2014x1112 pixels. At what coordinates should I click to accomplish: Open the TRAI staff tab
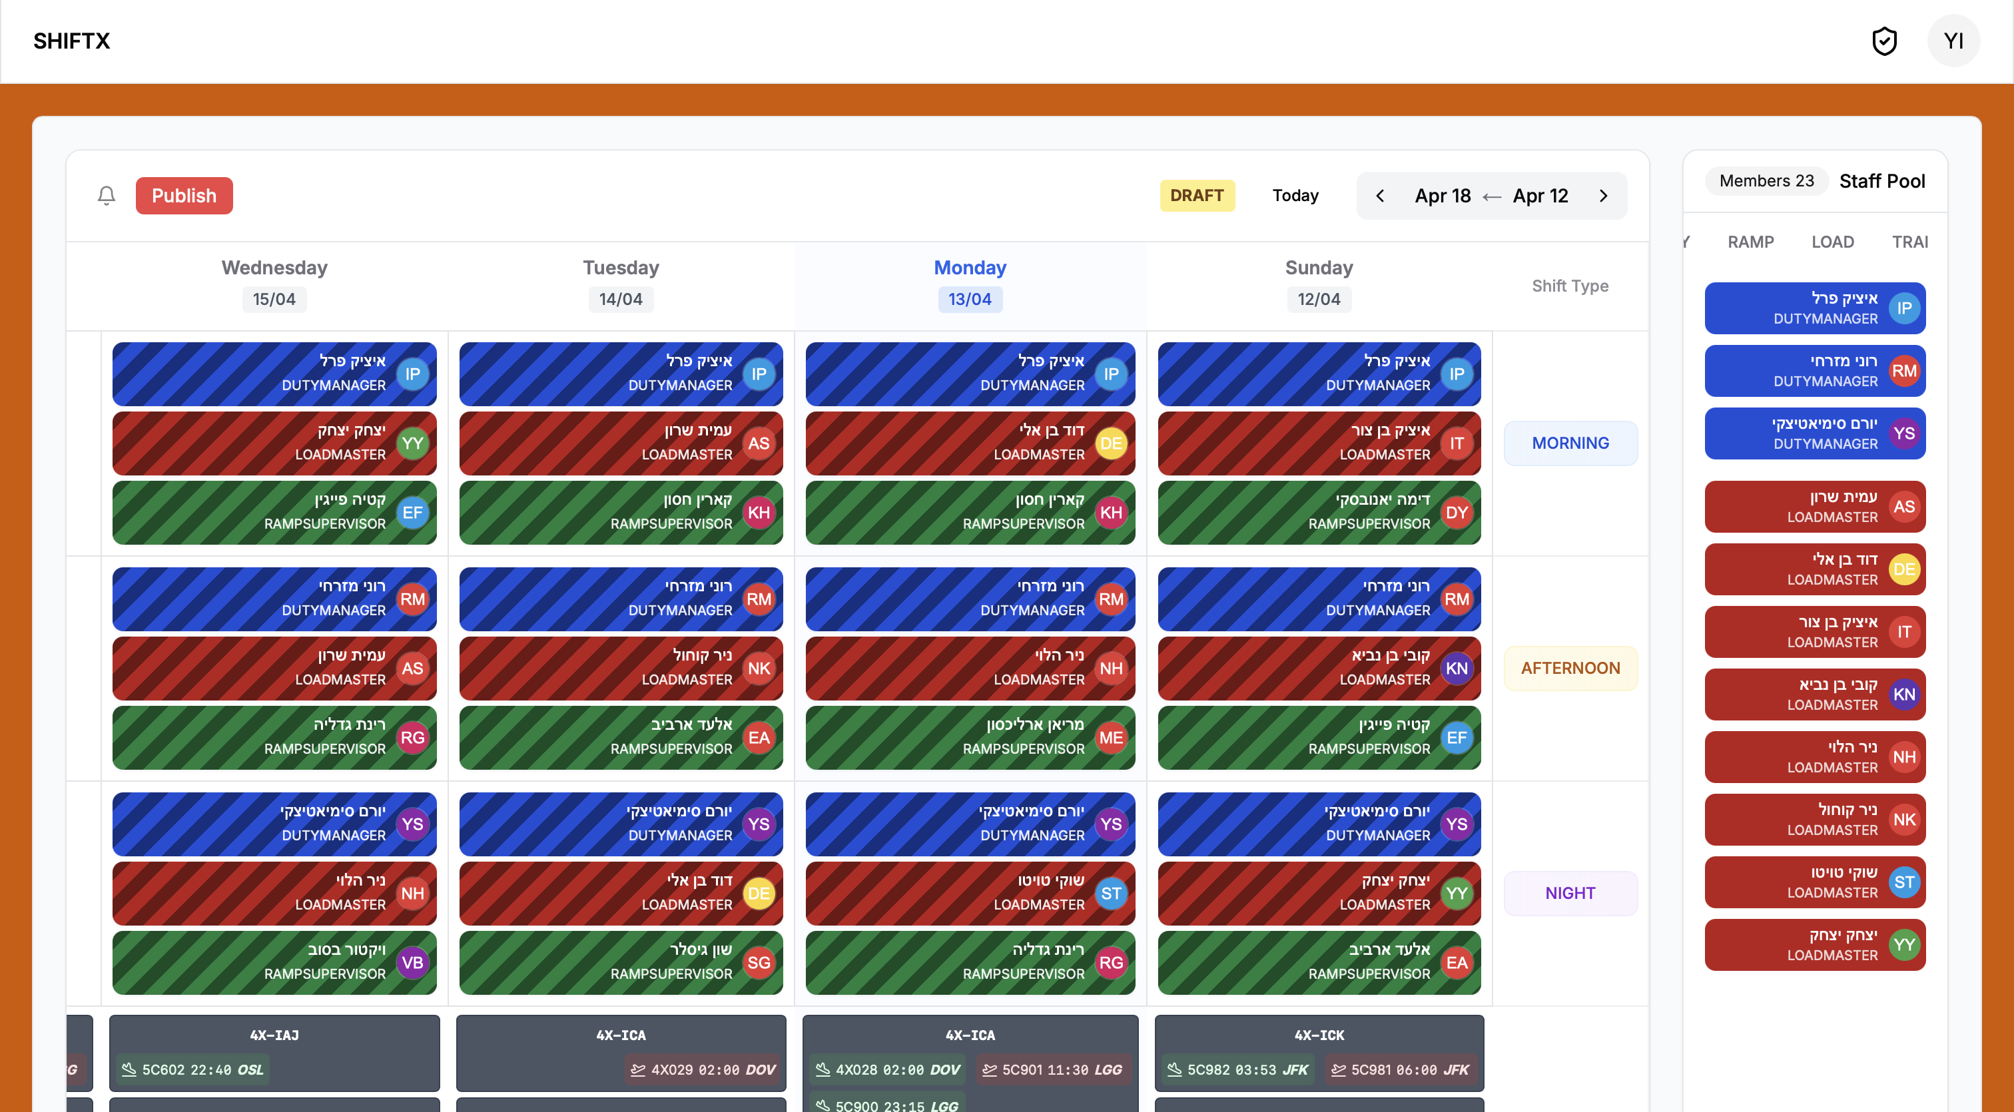(1909, 242)
